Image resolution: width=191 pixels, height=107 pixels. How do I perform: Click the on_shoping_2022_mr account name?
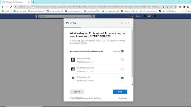(x=86, y=68)
